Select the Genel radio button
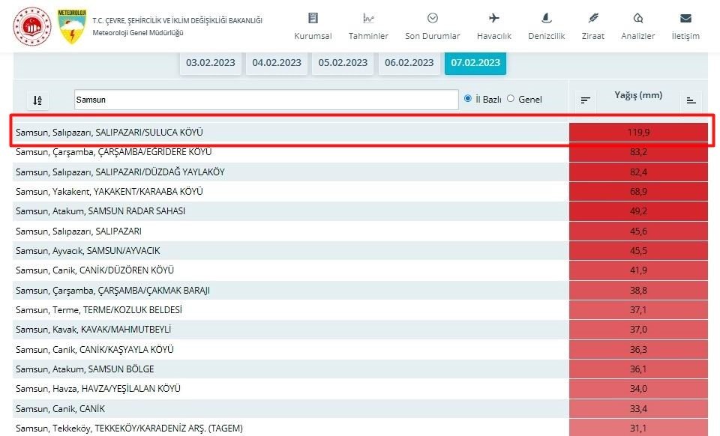This screenshot has width=720, height=436. coord(511,99)
